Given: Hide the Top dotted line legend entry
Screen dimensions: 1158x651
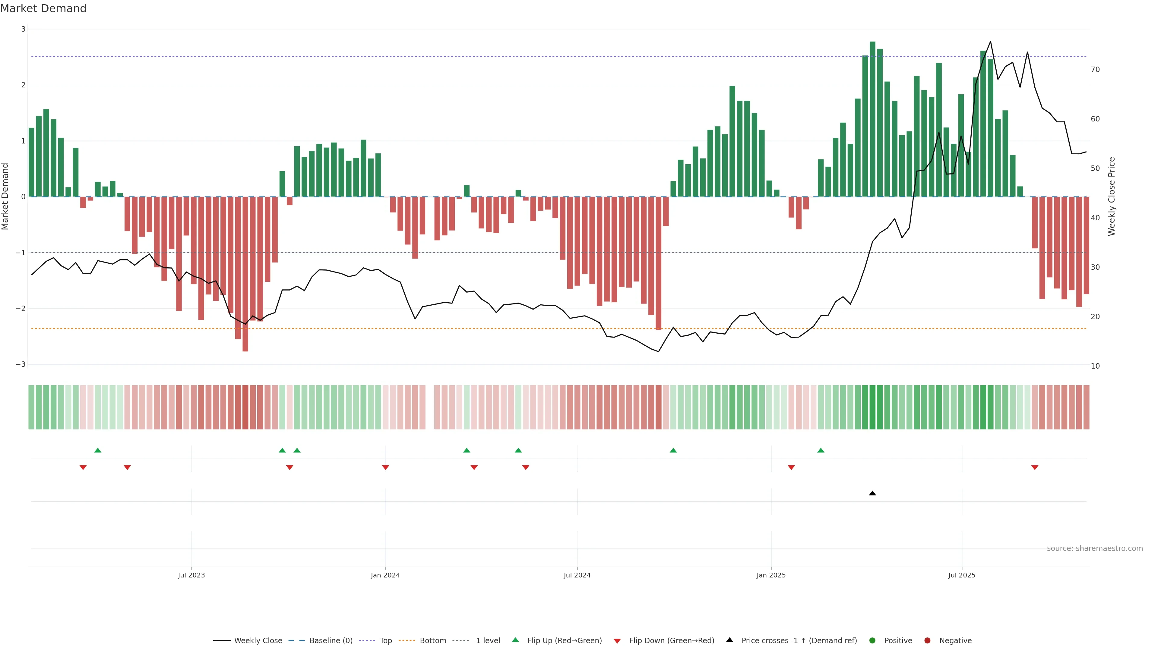Looking at the screenshot, I should tap(385, 641).
